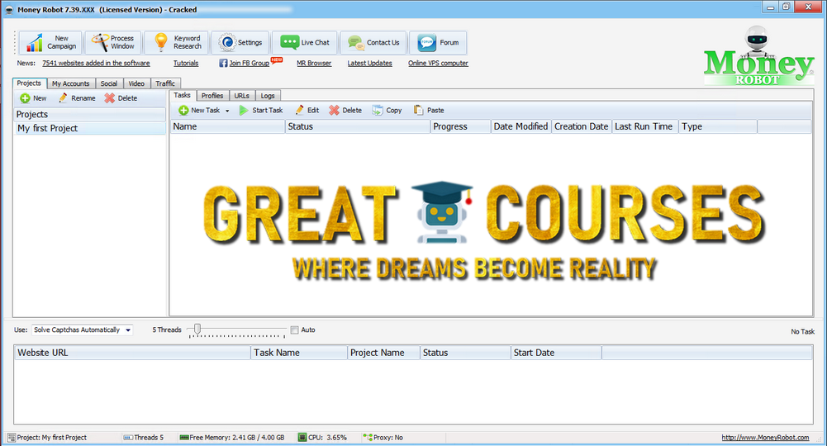Screen dimensions: 827x446
Task: Click the Proxy status icon
Action: click(368, 438)
